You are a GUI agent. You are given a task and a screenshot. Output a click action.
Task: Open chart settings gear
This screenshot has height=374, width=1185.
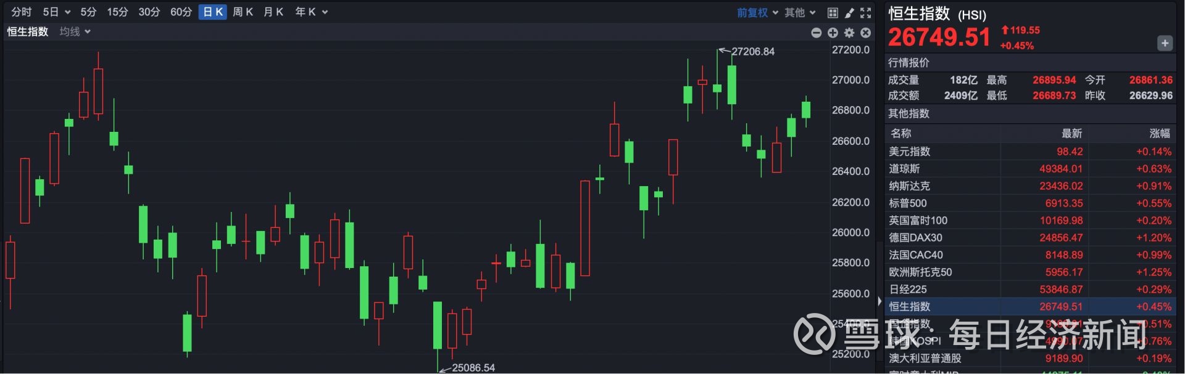(849, 33)
